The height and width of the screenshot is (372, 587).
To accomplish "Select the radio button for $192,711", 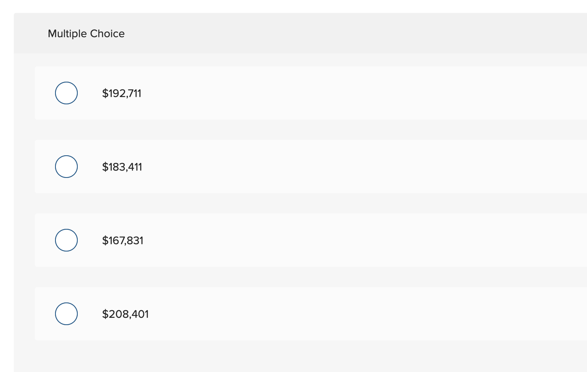I will pos(66,93).
